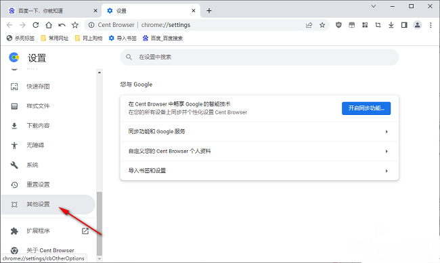This screenshot has width=440, height=263.
Task: Click the settings search field
Action: (259, 57)
